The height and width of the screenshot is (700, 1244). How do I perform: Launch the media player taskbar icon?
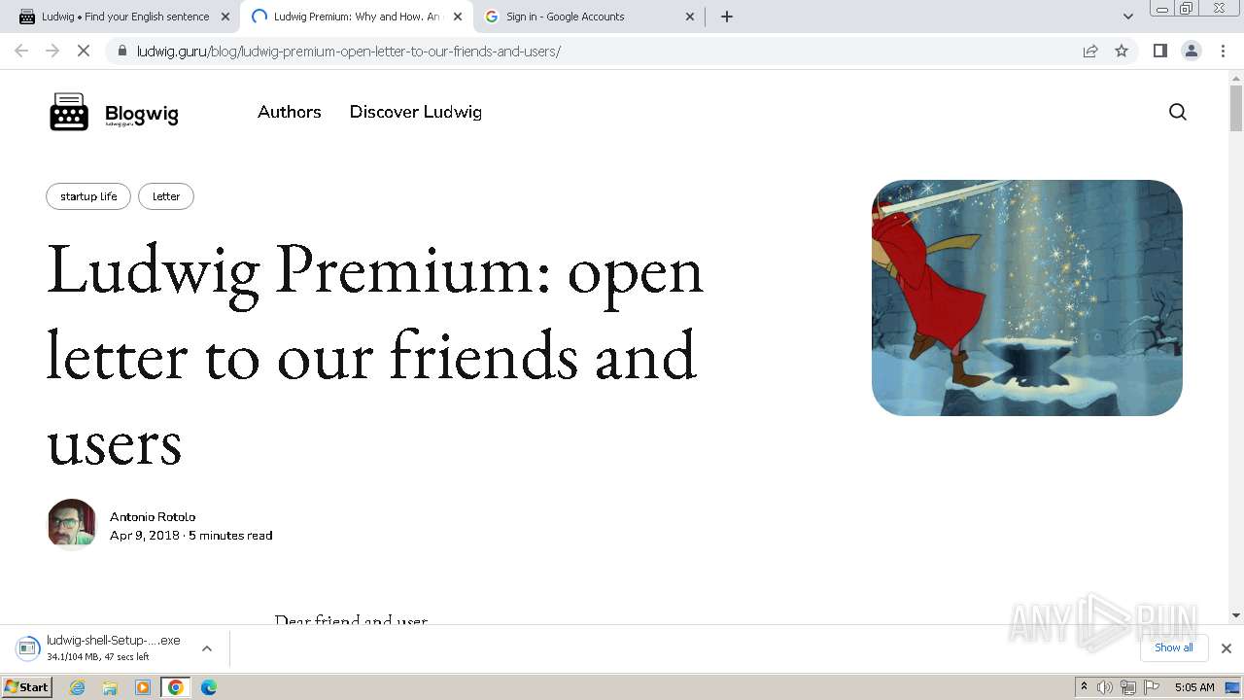[143, 687]
